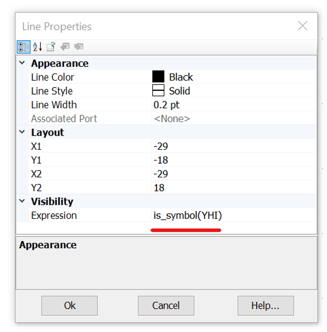Click the Black line color swatch

click(x=158, y=77)
